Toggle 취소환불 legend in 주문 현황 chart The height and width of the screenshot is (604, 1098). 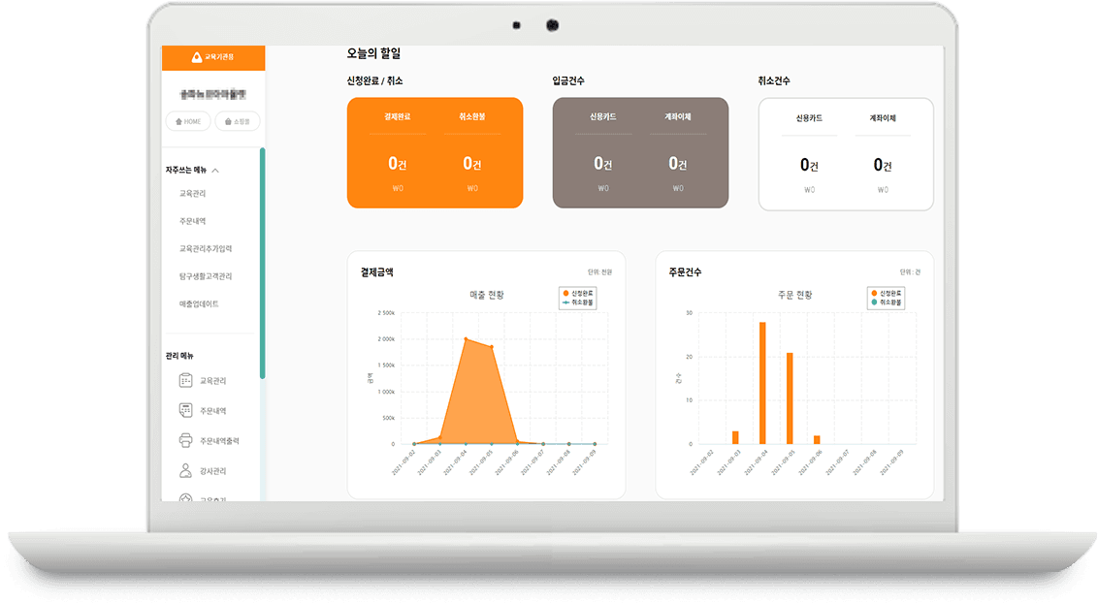click(x=885, y=302)
